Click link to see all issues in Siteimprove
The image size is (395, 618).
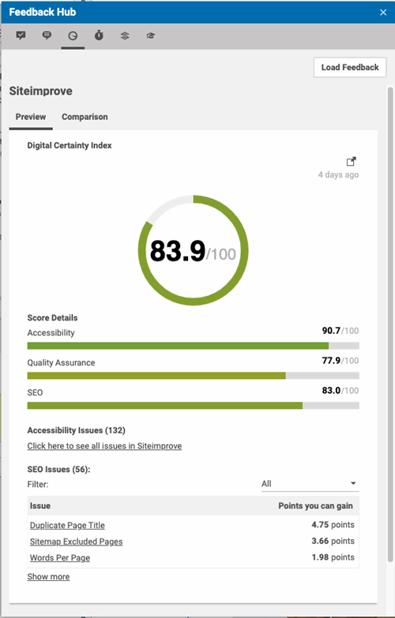click(x=104, y=446)
